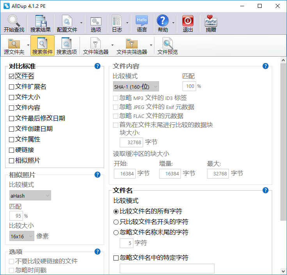This screenshot has height=275, width=287.
Task: Open the 语言 Hello icon
Action: (142, 21)
